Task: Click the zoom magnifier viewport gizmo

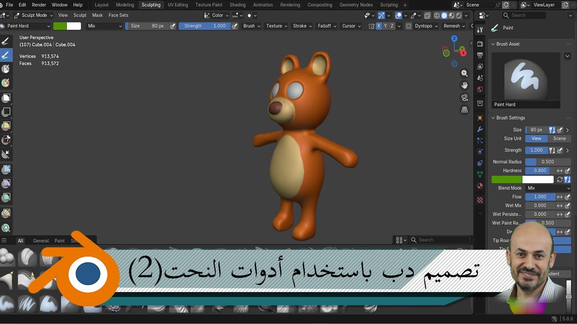Action: tap(465, 73)
